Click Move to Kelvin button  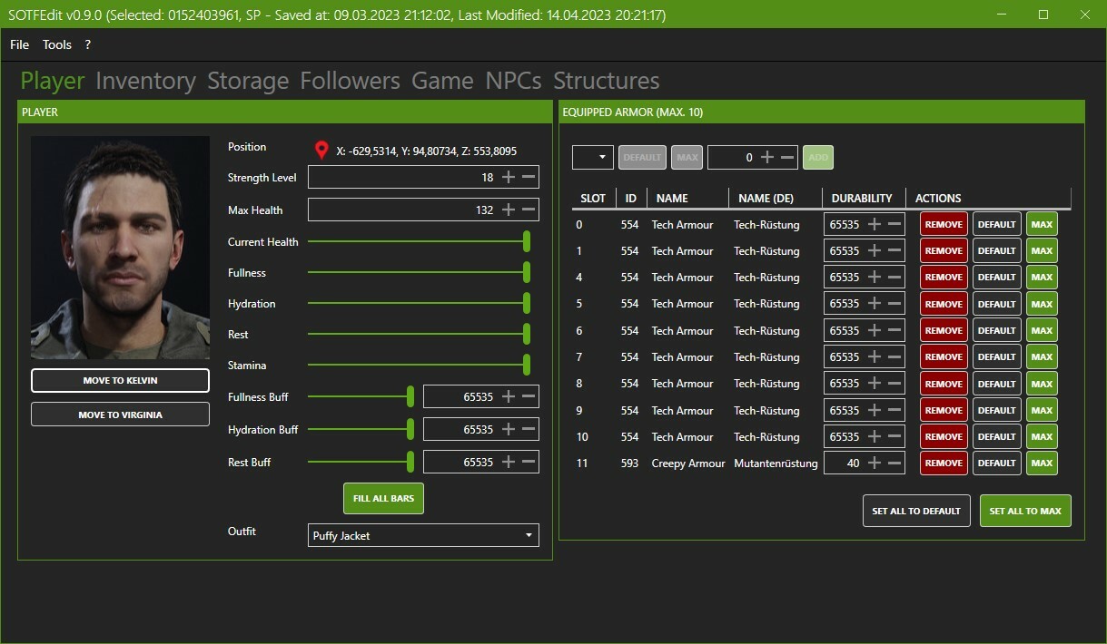[120, 381]
